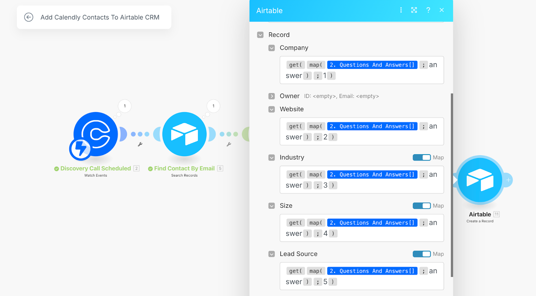Click the Search Records subtitle
The image size is (536, 296).
coord(184,175)
